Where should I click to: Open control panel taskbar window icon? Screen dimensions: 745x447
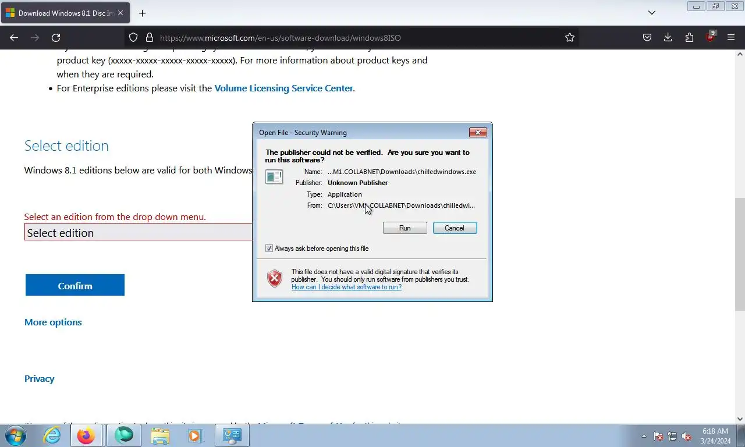tap(232, 435)
